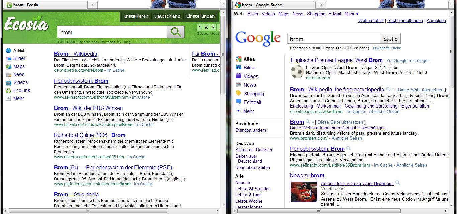Click Diese Seite übersetzen for Brom Wikipedia result
The height and width of the screenshot is (214, 457).
coord(421,90)
